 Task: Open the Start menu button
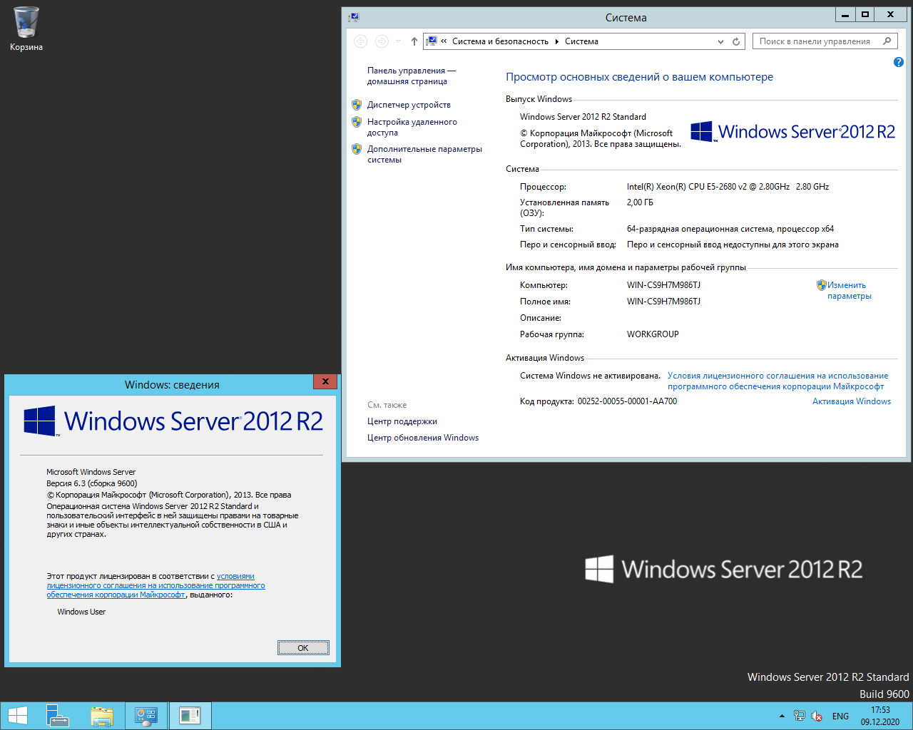point(18,716)
